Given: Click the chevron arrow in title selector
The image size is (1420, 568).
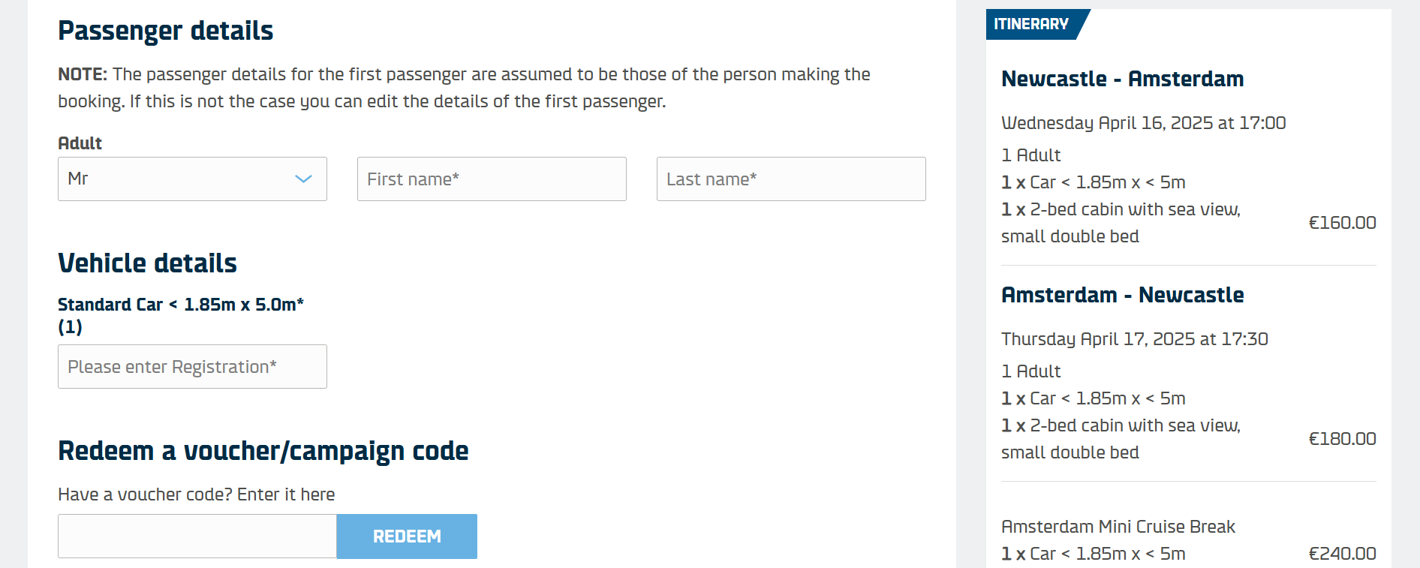Looking at the screenshot, I should tap(303, 179).
